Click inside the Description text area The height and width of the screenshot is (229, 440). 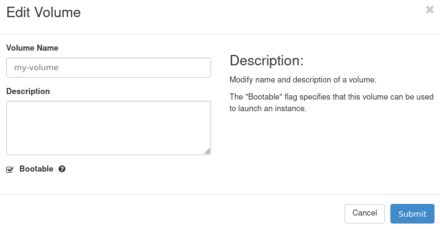click(108, 128)
